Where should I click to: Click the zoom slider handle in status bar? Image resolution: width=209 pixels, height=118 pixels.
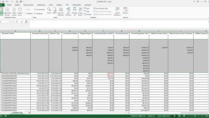[x=195, y=116]
